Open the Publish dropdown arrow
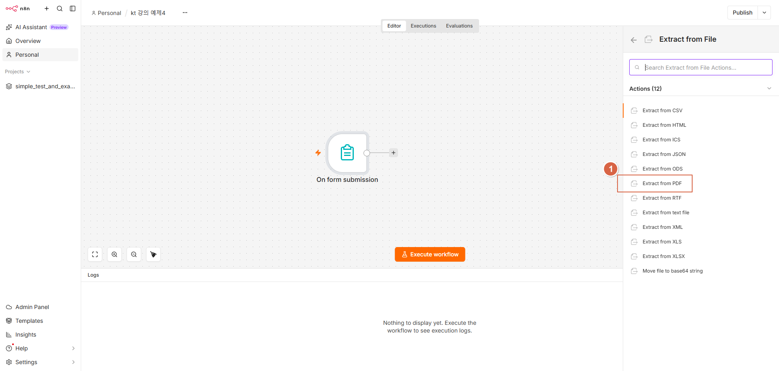The width and height of the screenshot is (779, 371). pos(764,13)
